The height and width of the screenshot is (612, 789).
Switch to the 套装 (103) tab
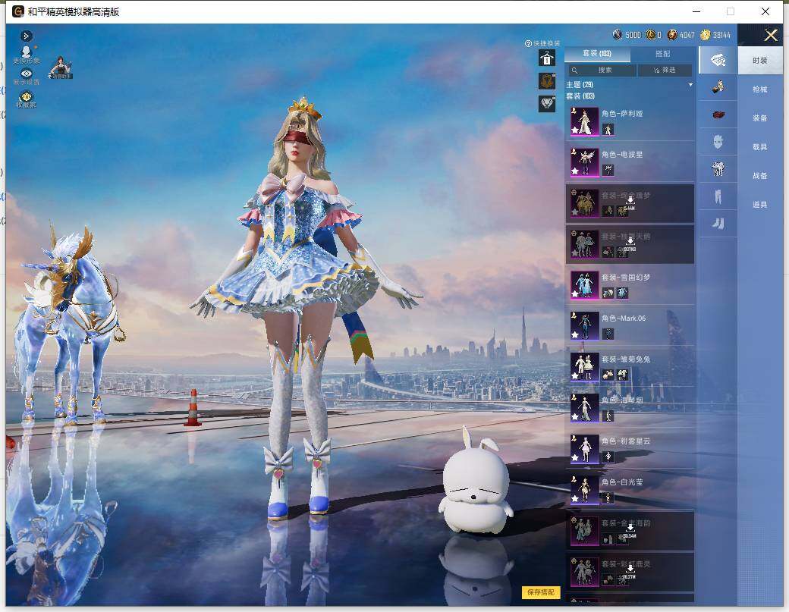tap(597, 53)
